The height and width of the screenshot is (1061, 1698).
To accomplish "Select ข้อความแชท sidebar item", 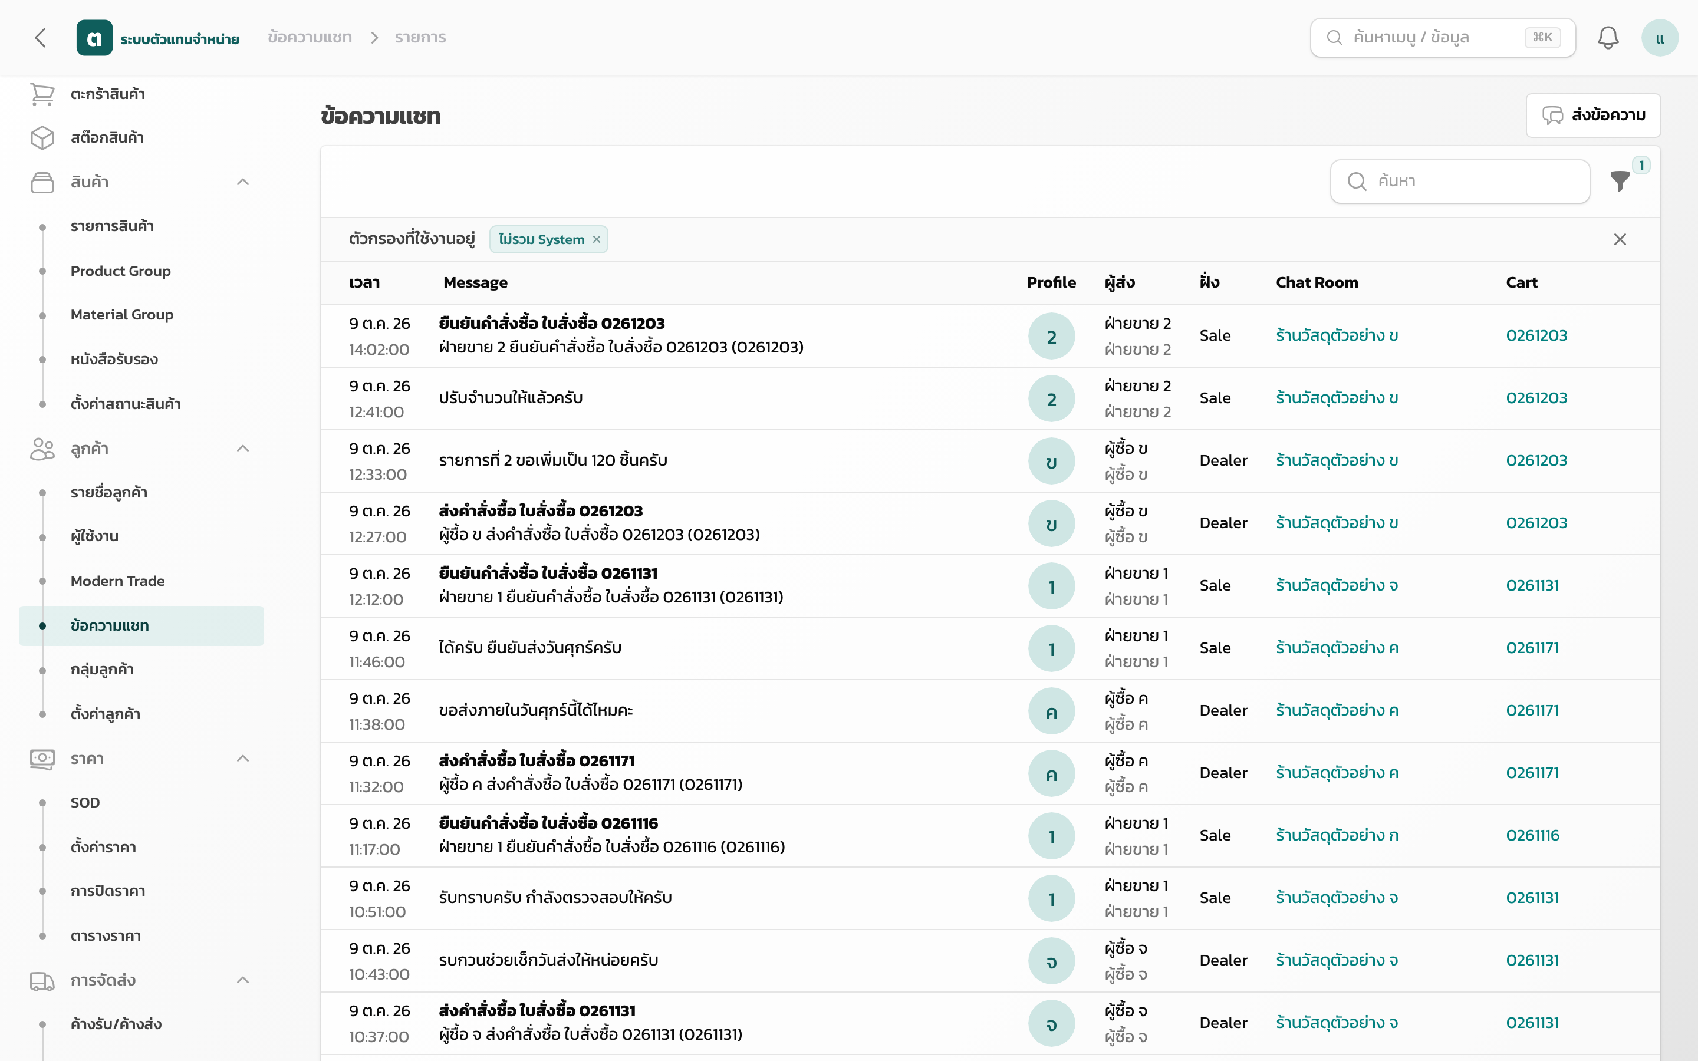I will [x=141, y=625].
